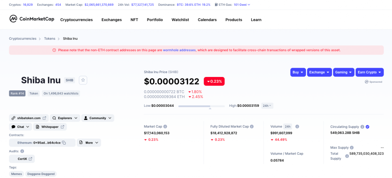This screenshot has height=178, width=392.
Task: Open the Buy dropdown button
Action: [x=298, y=72]
